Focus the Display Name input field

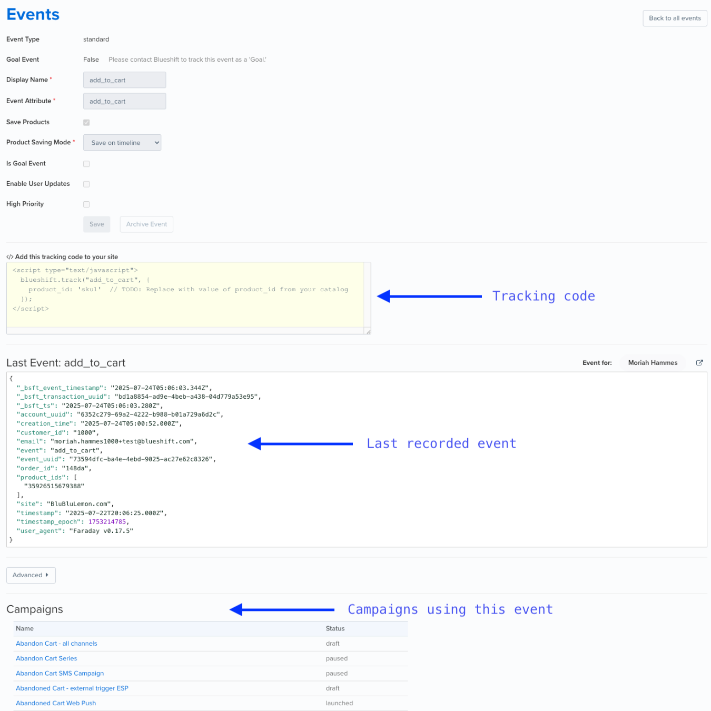(x=124, y=80)
